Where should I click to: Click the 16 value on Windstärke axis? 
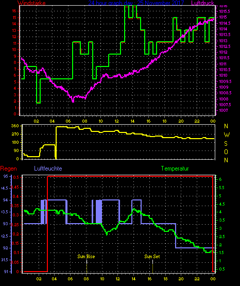point(14,11)
